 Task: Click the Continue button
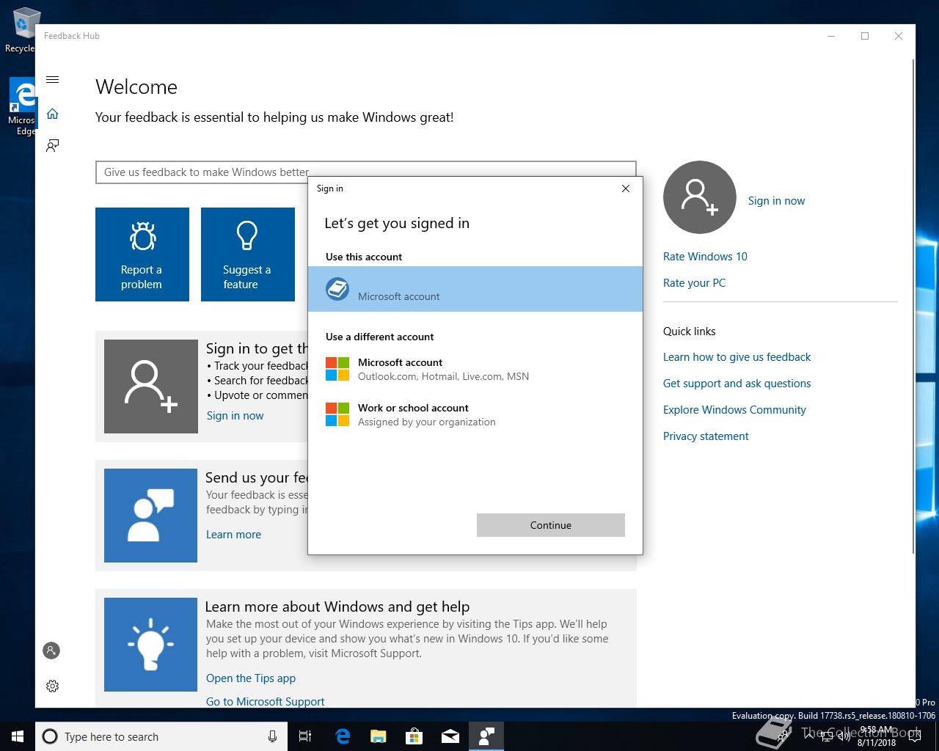pyautogui.click(x=551, y=525)
